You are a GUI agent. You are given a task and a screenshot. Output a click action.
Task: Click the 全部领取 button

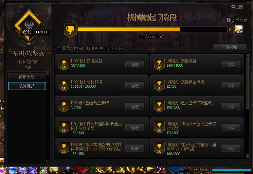click(x=230, y=47)
